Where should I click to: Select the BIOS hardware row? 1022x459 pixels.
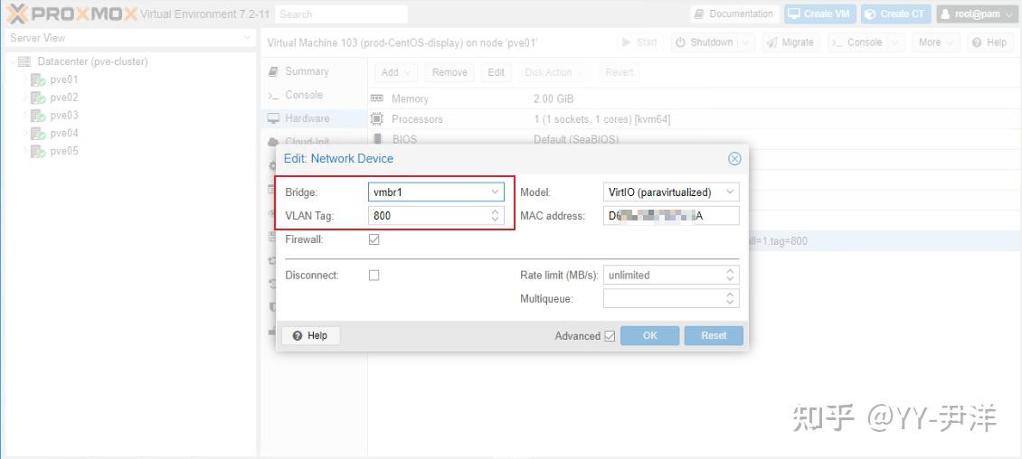pyautogui.click(x=695, y=139)
